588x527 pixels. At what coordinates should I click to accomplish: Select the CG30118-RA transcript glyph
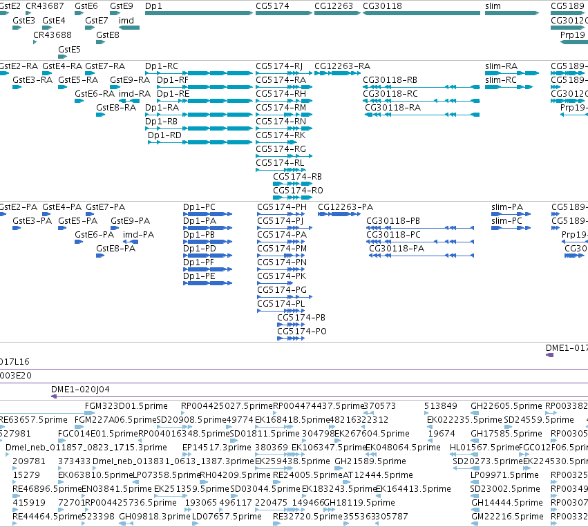pyautogui.click(x=422, y=115)
